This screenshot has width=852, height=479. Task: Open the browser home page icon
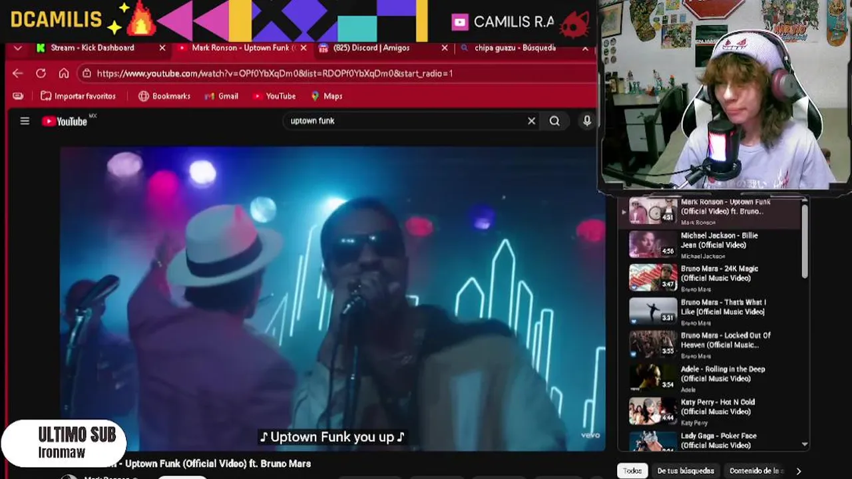pos(64,73)
